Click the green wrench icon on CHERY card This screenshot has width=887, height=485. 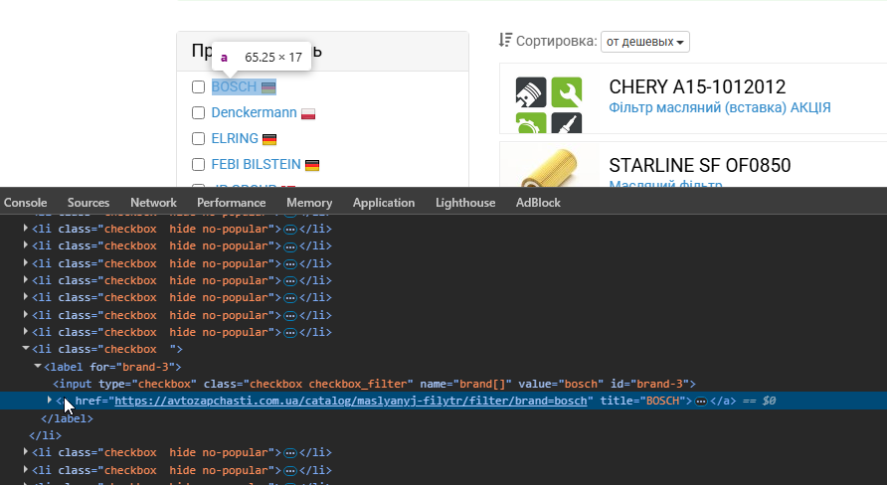(566, 92)
